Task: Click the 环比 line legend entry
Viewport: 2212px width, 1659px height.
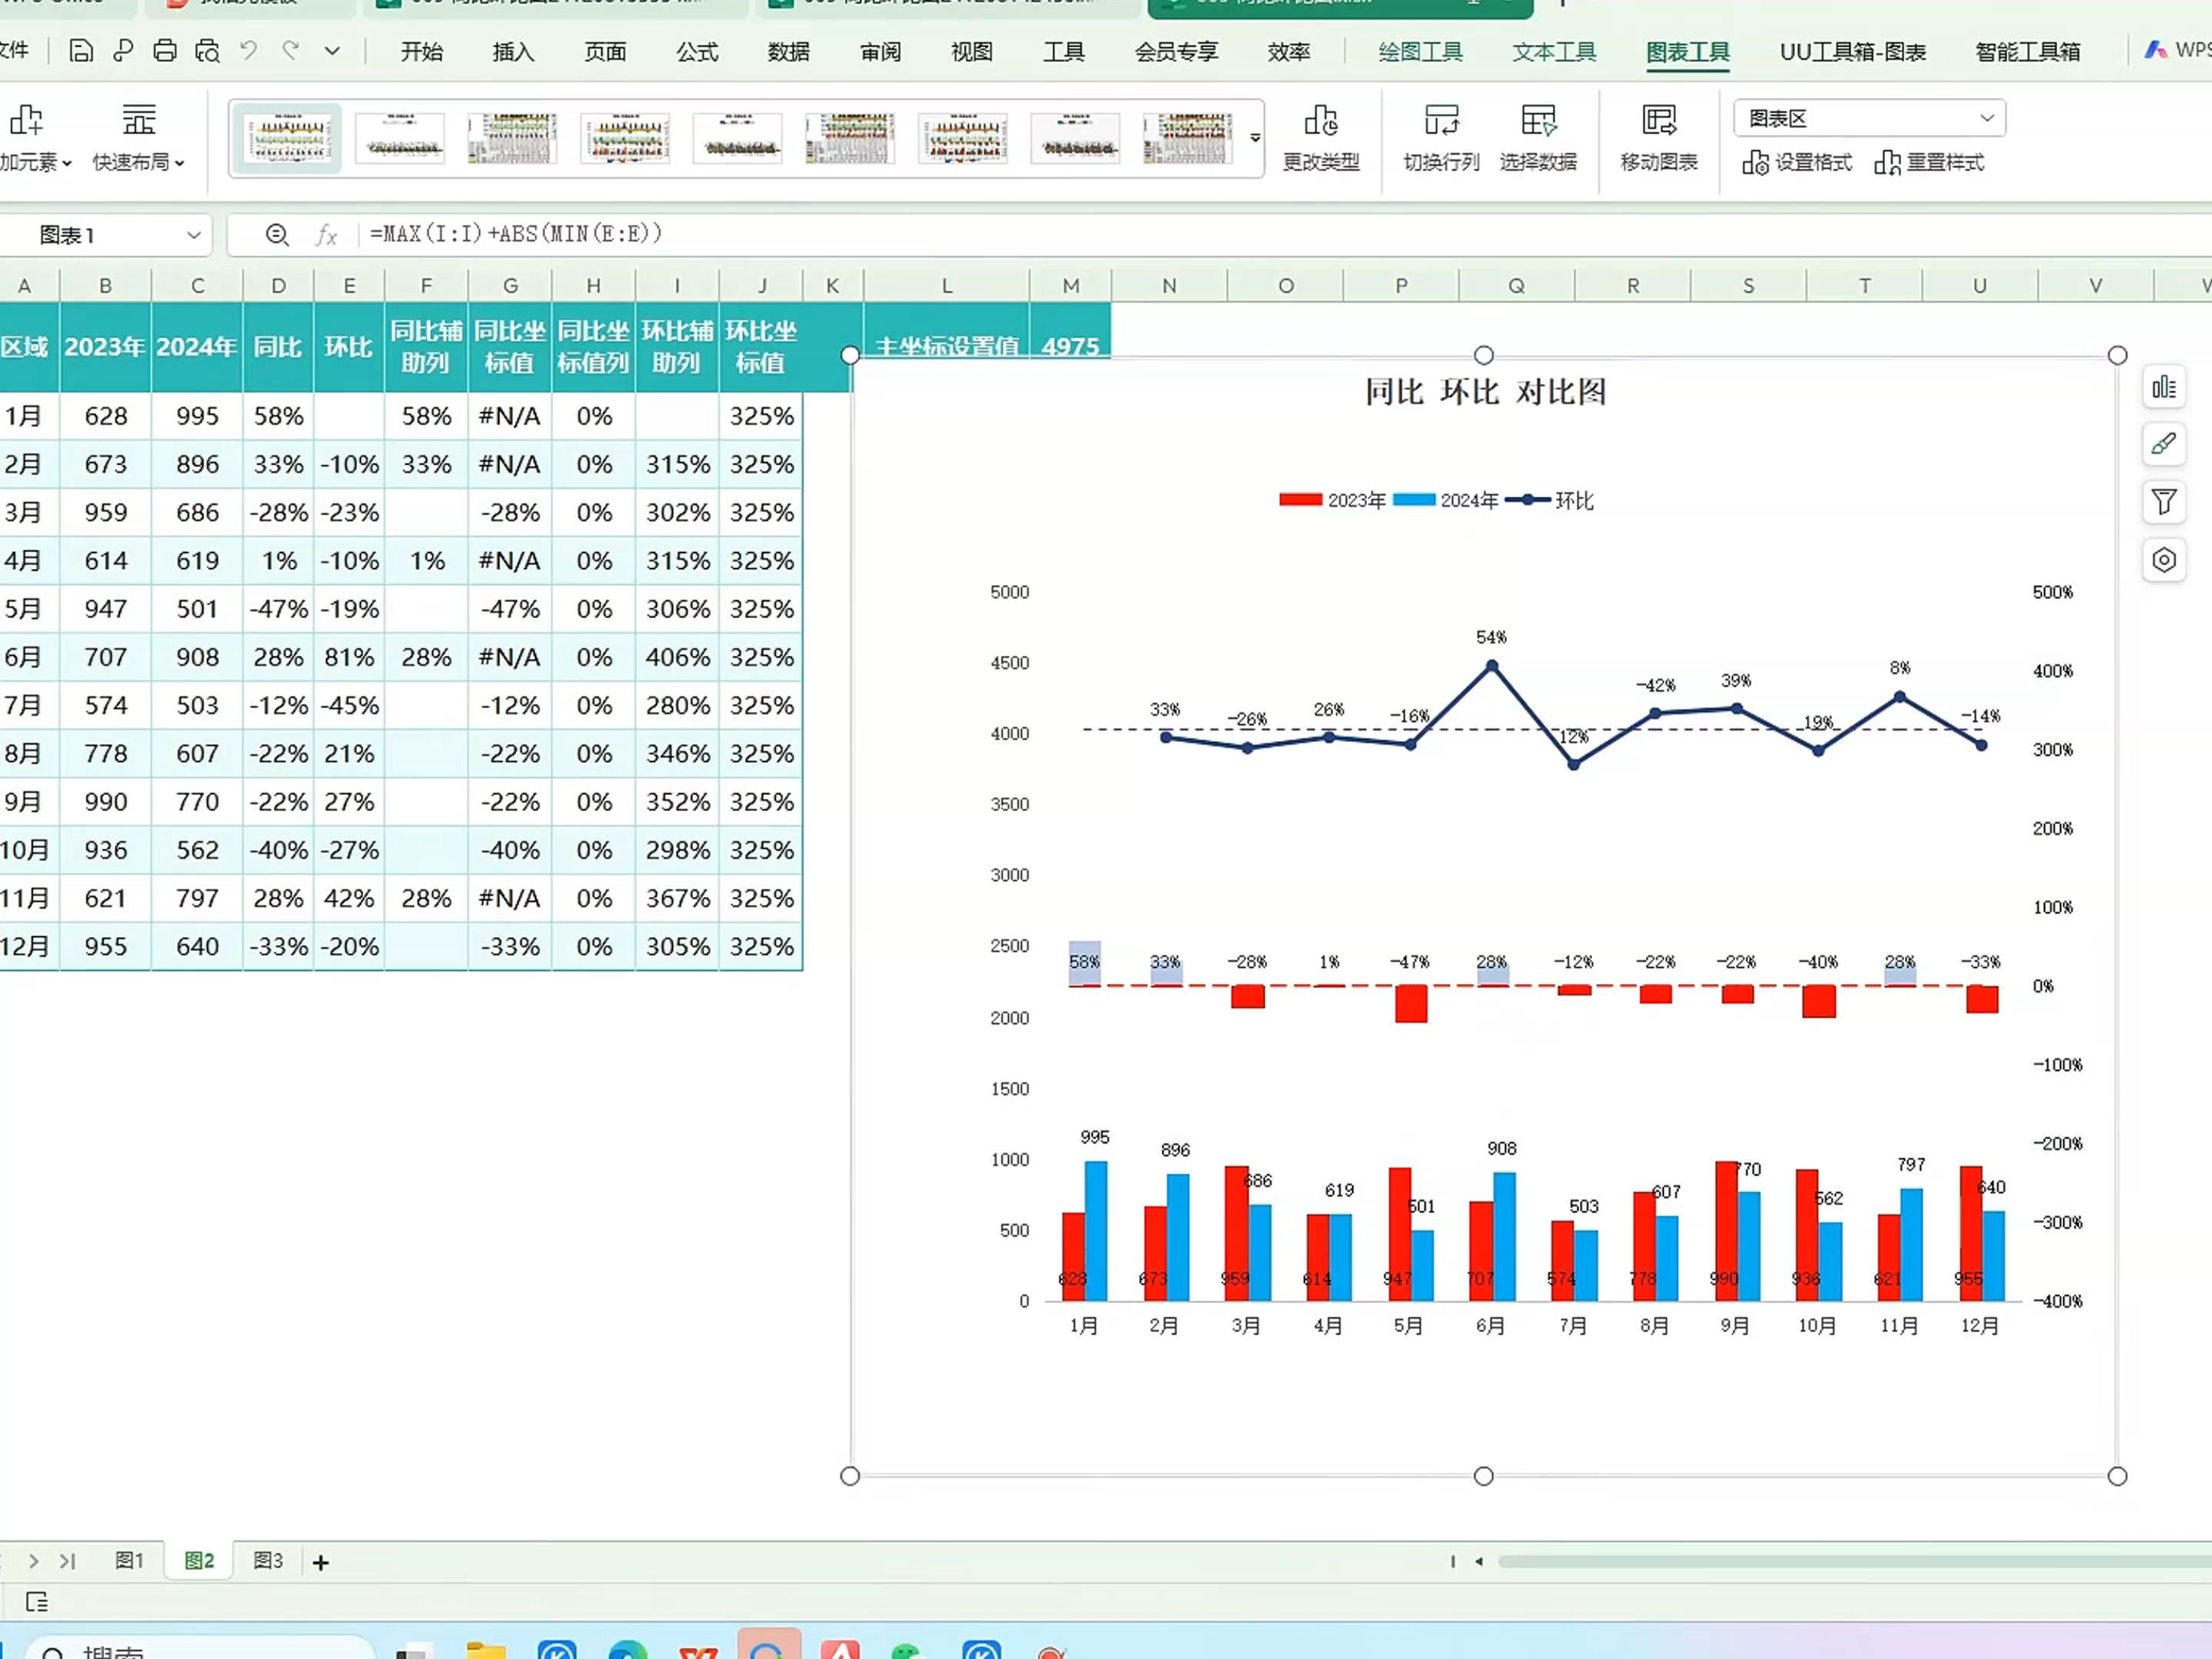Action: point(1550,500)
